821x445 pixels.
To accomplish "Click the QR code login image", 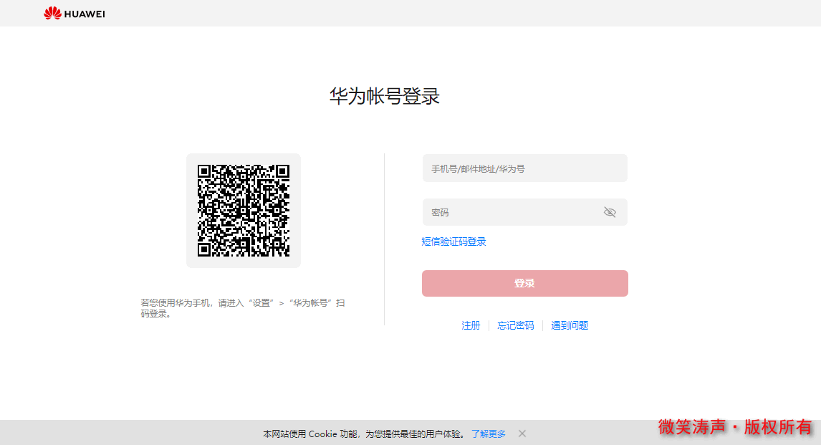I will coord(244,211).
